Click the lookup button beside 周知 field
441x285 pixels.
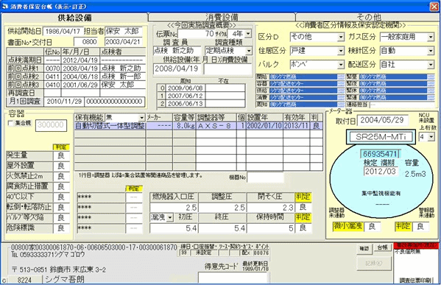(x=341, y=105)
